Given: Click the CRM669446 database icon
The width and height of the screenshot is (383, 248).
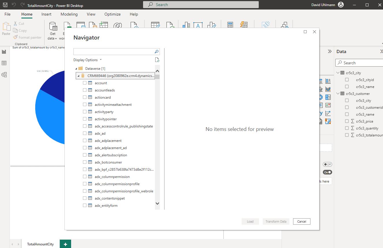Looking at the screenshot, I should [83, 76].
